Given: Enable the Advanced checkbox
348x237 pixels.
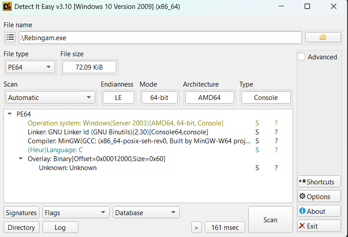Looking at the screenshot, I should click(x=302, y=57).
